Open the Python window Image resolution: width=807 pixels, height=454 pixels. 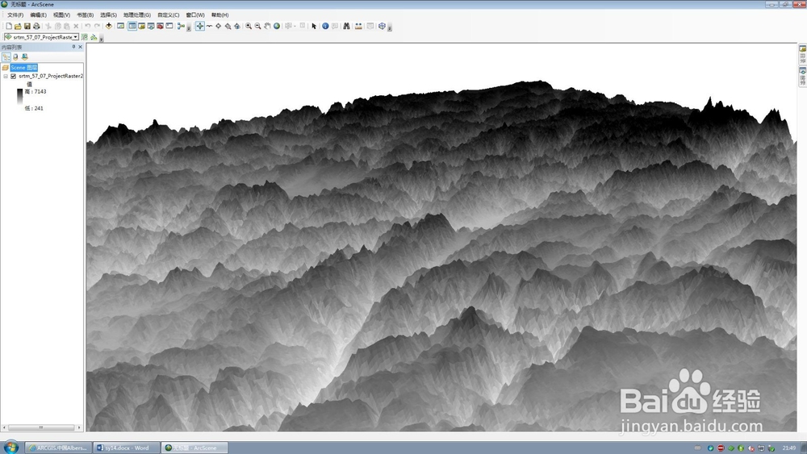(169, 26)
